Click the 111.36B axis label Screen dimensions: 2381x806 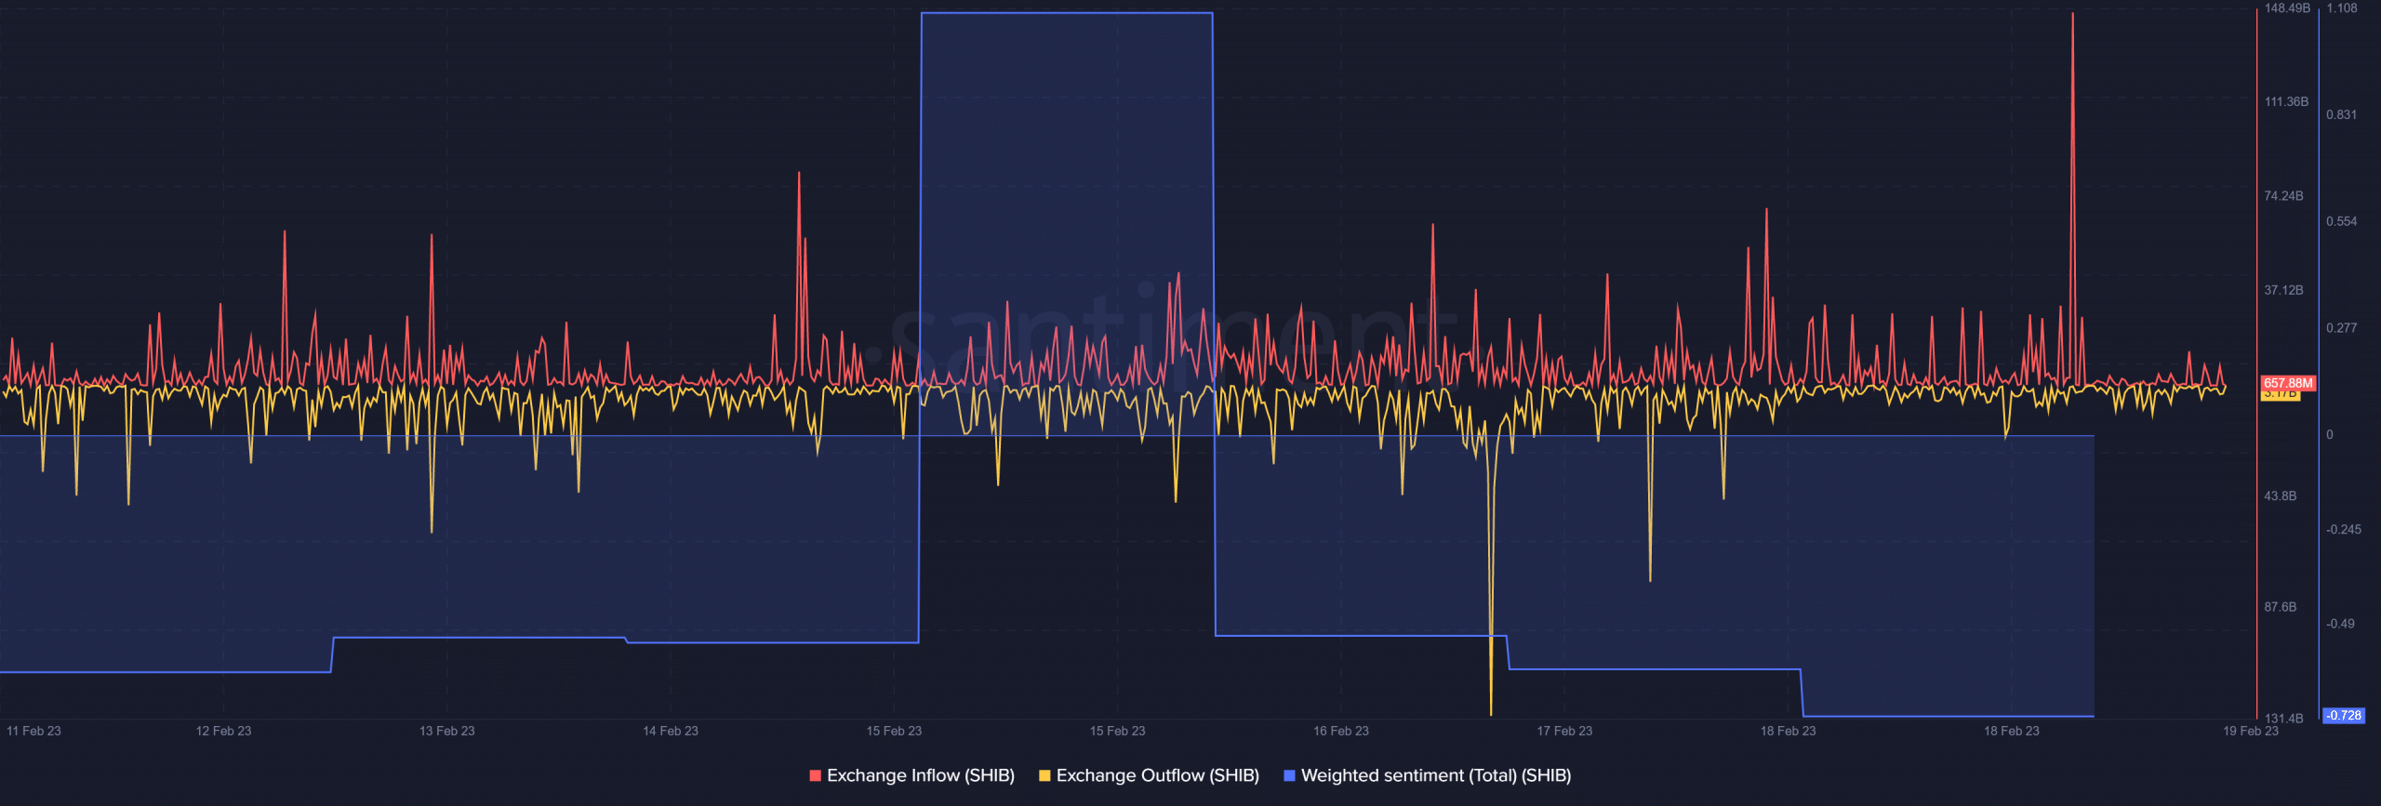pyautogui.click(x=2286, y=101)
